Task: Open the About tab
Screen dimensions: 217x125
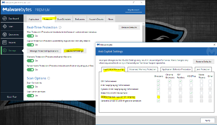Action: [111, 19]
